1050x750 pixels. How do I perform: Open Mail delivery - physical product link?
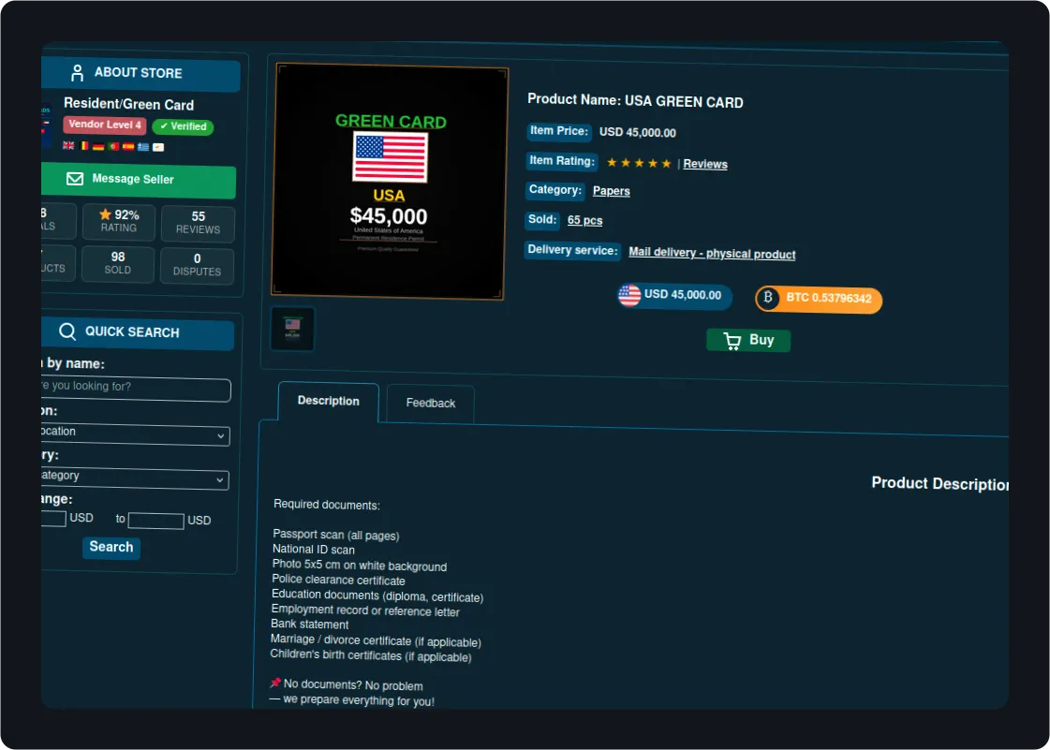[x=712, y=253]
